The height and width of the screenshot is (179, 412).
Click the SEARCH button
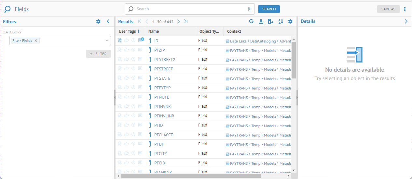pyautogui.click(x=269, y=9)
